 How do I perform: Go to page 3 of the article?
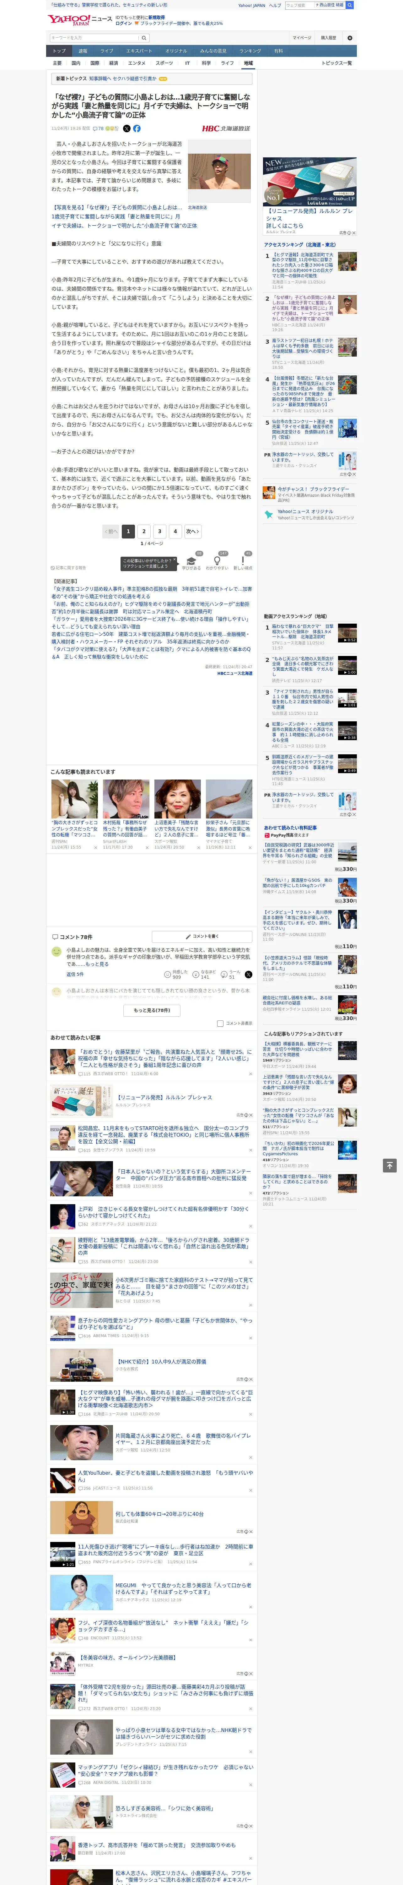pos(159,531)
